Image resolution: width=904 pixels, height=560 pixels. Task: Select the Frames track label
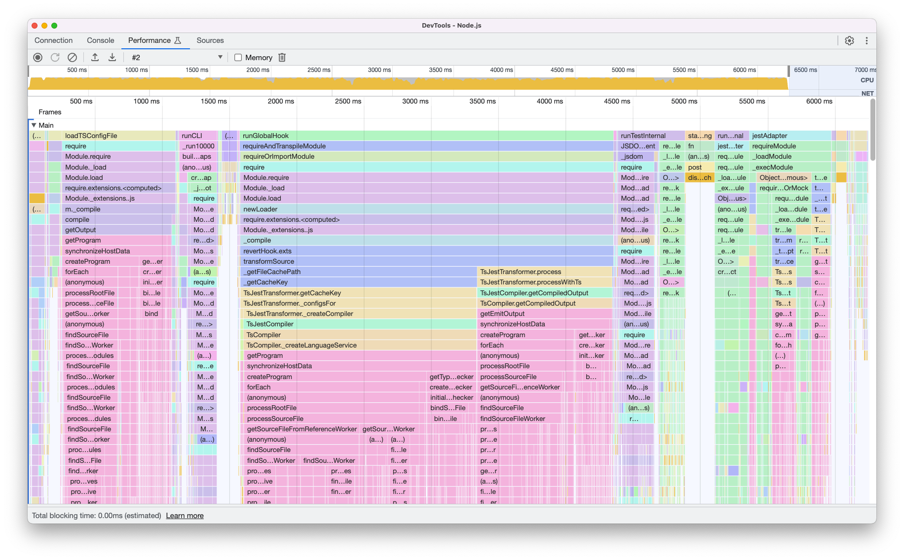coord(50,112)
